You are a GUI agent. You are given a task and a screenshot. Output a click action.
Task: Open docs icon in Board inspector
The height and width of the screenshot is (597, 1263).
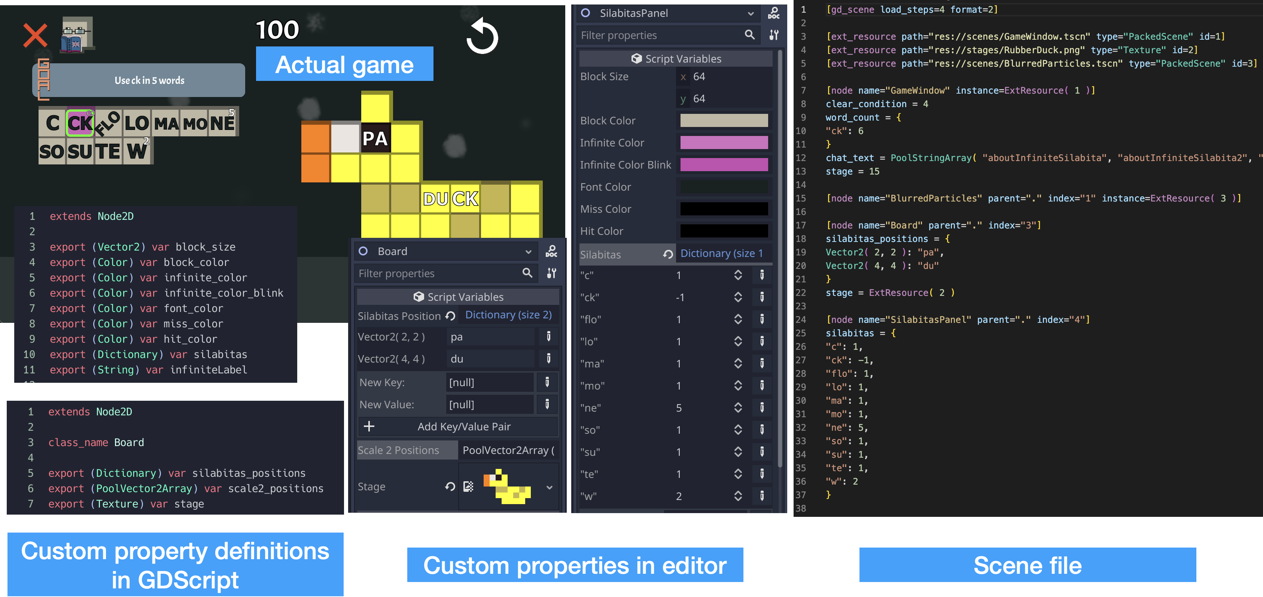[551, 252]
